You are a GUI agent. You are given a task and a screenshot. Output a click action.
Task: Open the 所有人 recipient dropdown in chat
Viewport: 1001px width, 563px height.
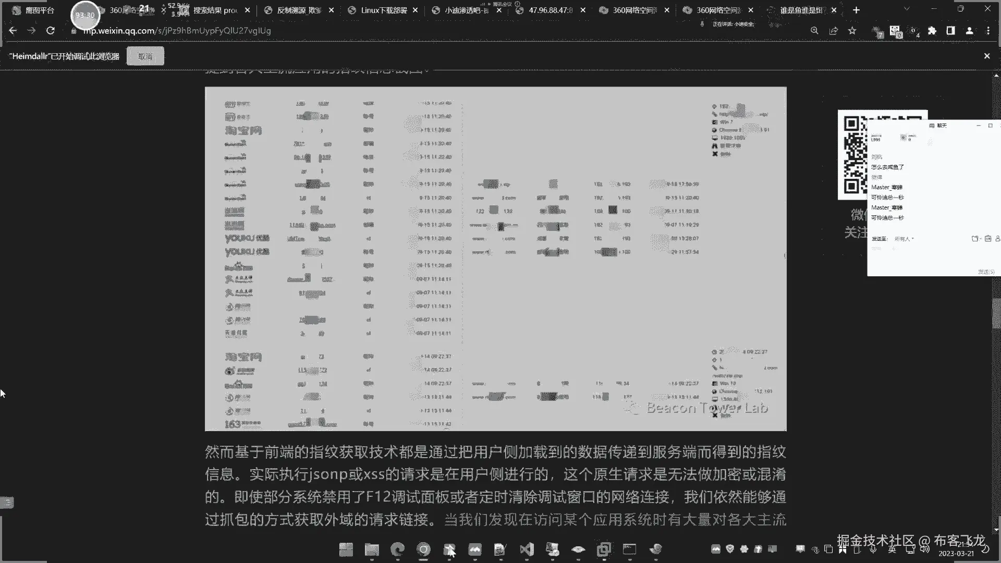(x=904, y=239)
